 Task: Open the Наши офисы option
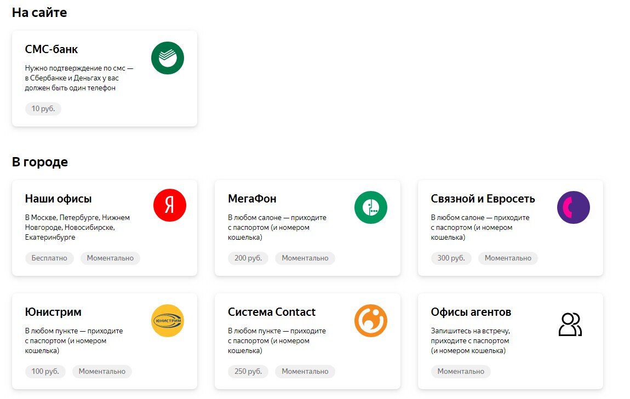(58, 199)
